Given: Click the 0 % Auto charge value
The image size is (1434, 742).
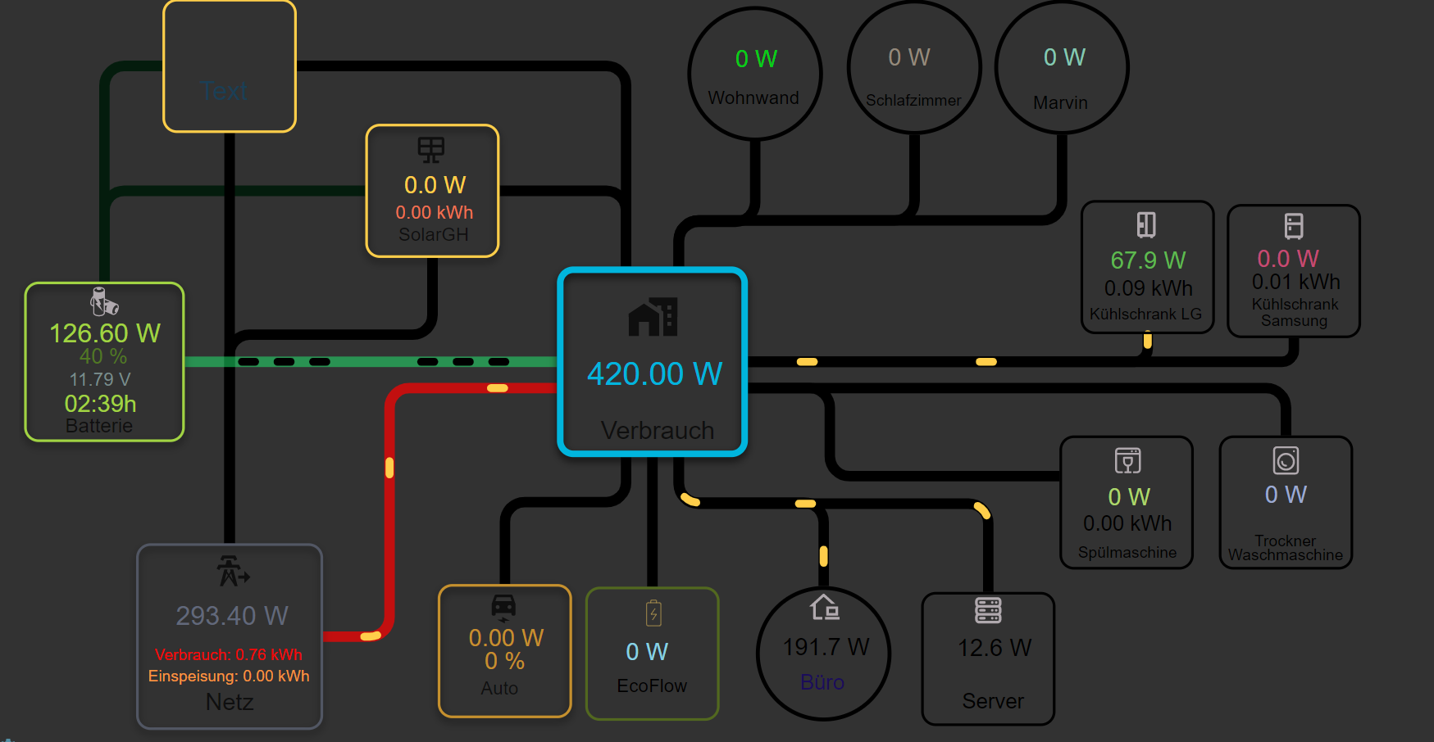Looking at the screenshot, I should click(504, 661).
